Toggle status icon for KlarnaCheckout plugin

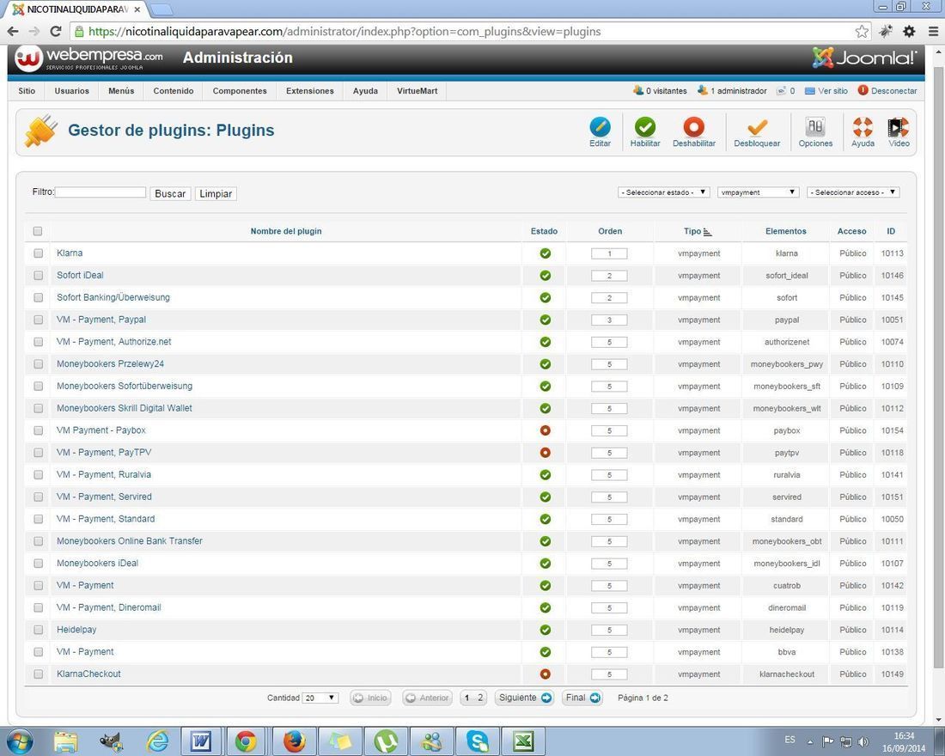[x=545, y=674]
